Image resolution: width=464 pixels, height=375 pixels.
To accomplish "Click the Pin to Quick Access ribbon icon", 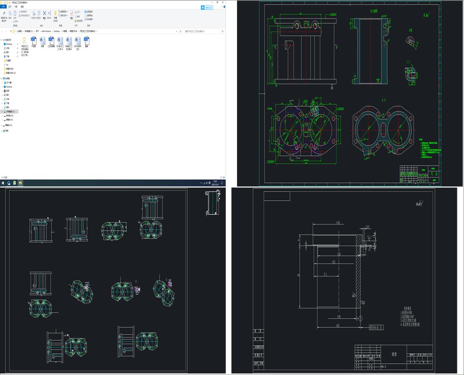I will (x=4, y=15).
